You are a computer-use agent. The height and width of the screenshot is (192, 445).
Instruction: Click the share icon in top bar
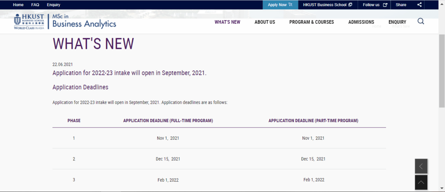pyautogui.click(x=419, y=5)
